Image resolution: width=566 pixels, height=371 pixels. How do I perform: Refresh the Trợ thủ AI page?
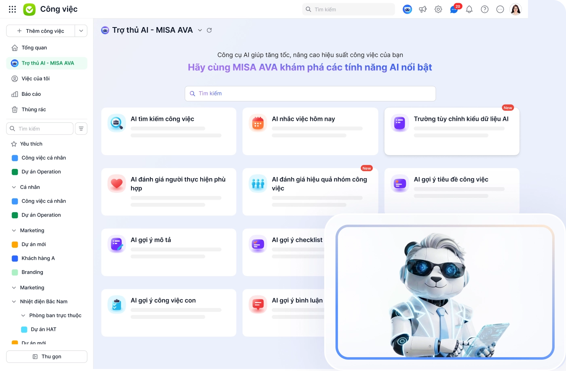(x=209, y=30)
